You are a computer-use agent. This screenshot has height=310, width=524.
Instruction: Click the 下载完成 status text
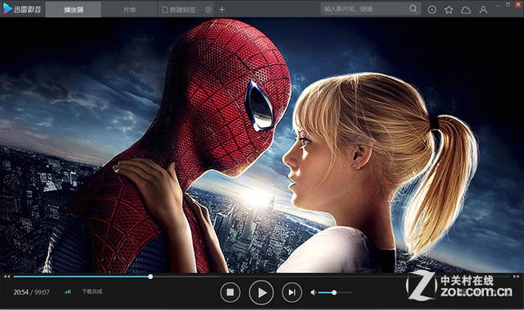93,292
